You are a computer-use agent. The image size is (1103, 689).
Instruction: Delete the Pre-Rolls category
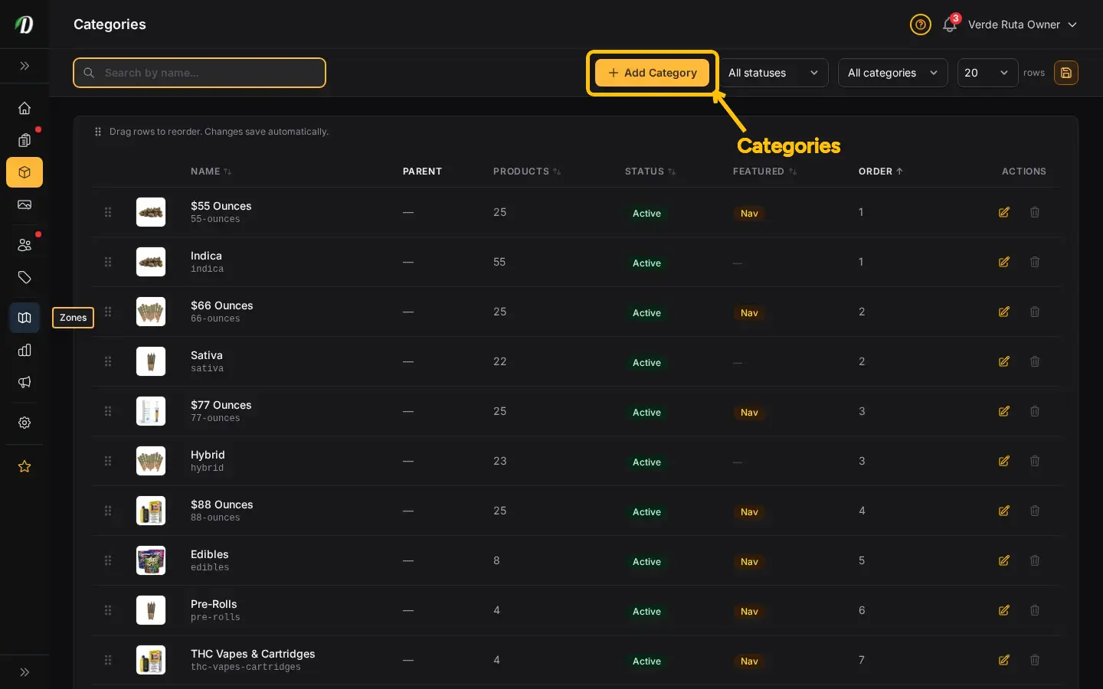[x=1035, y=610]
